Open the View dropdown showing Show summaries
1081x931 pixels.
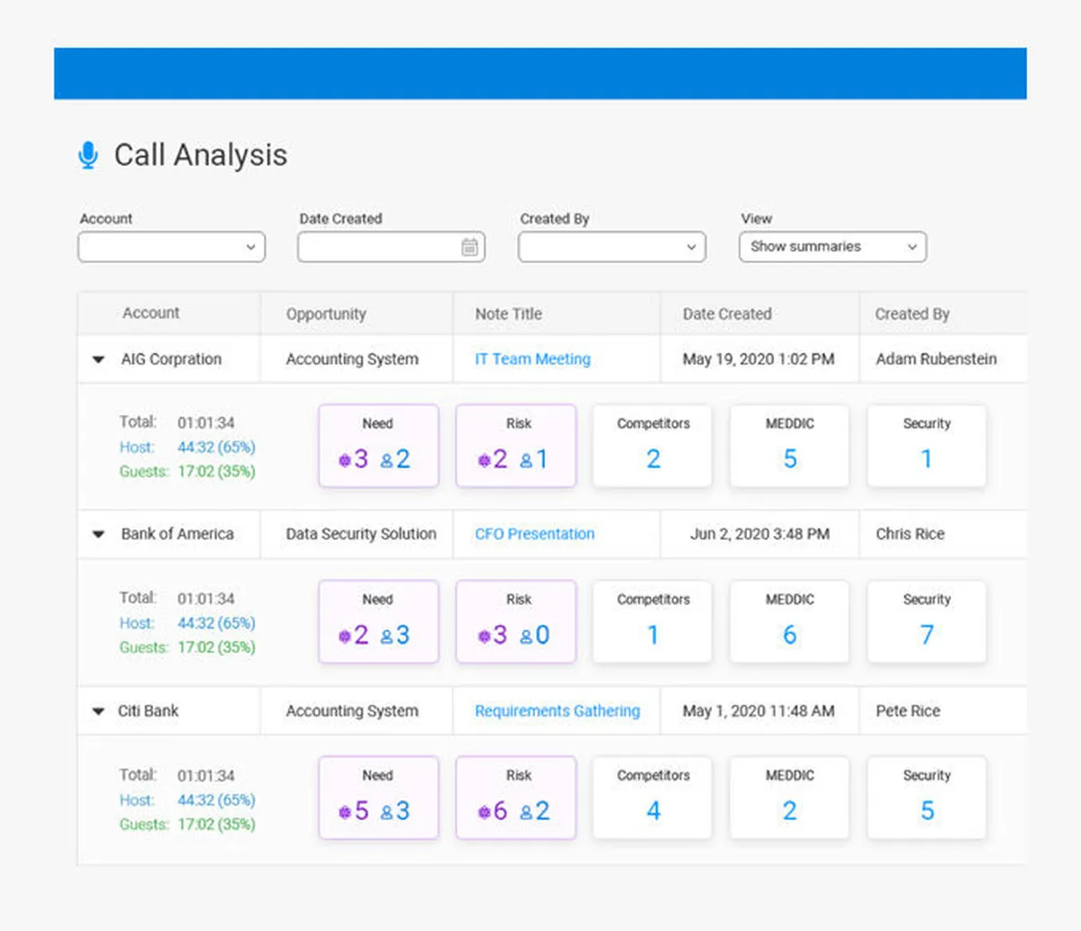coord(832,247)
